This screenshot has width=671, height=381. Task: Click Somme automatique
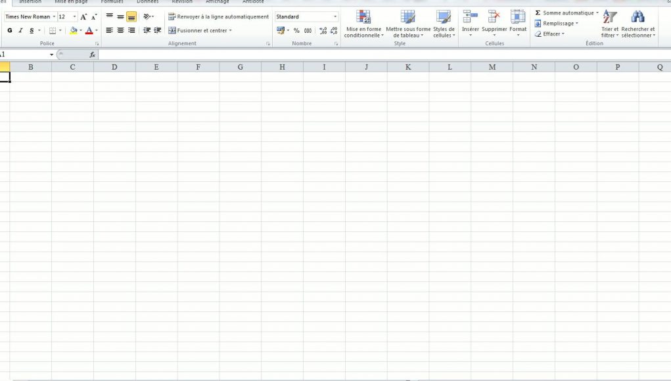pos(565,13)
